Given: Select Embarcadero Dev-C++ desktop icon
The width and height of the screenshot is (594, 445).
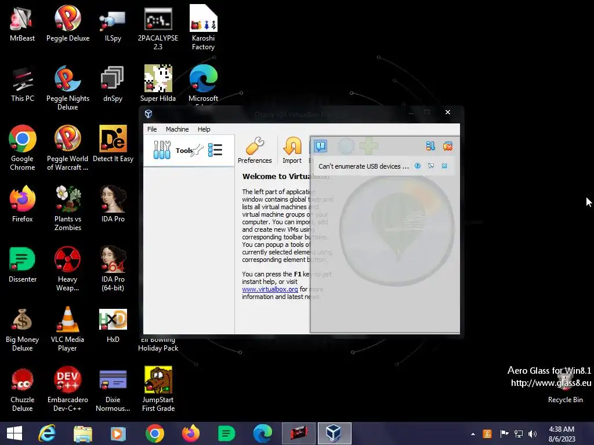Looking at the screenshot, I should tap(67, 389).
